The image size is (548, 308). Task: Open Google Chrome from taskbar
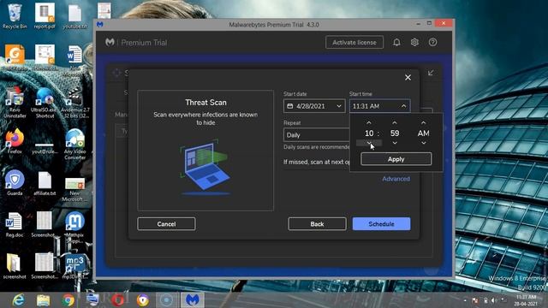(68, 300)
